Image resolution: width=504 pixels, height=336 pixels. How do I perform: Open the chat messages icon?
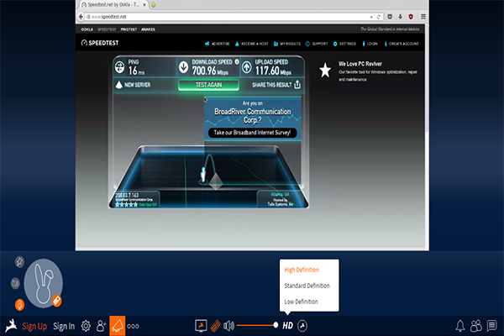coord(491,325)
